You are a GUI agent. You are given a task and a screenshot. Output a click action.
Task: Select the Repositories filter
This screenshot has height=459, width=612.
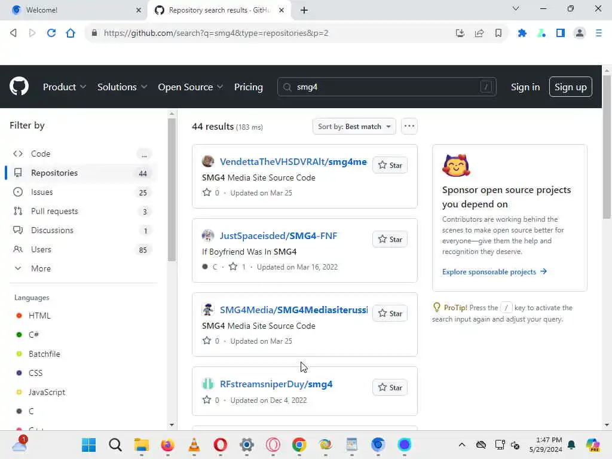tap(82, 173)
